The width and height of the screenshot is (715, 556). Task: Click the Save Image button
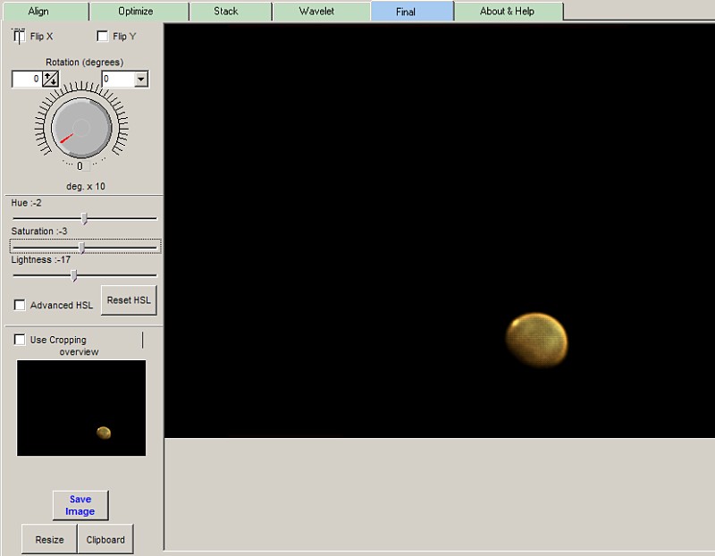pos(80,505)
